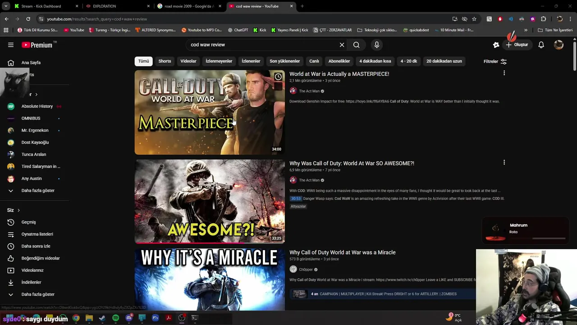Open Filtreler search filters

(x=495, y=61)
